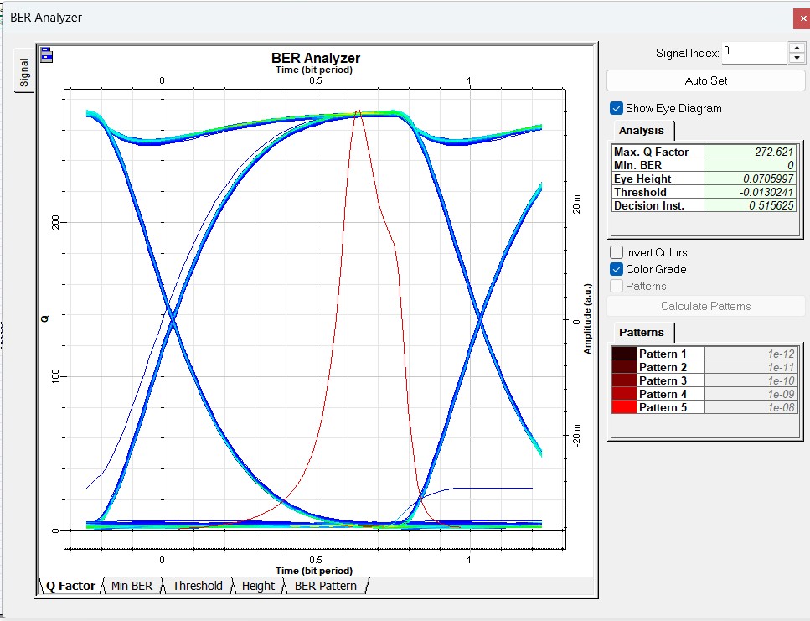Click the Max. Q Factor row label

pos(658,152)
